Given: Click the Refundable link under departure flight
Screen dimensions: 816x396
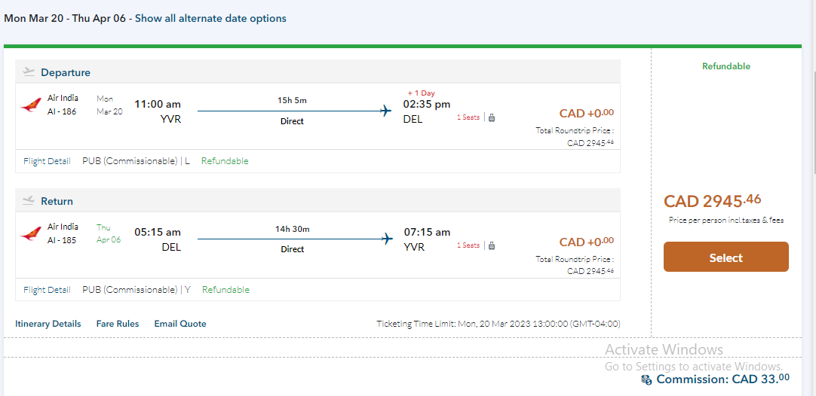Looking at the screenshot, I should [x=225, y=161].
